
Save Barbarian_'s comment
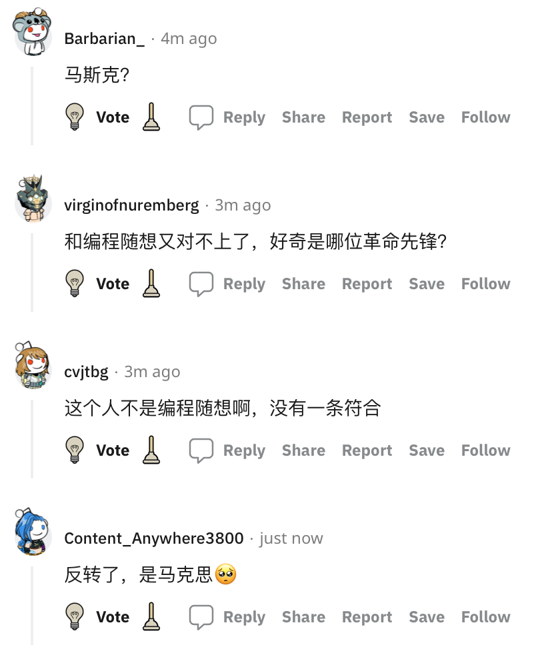tap(427, 117)
